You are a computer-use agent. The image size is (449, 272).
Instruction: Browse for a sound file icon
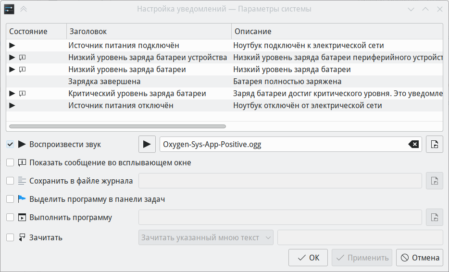tap(435, 144)
